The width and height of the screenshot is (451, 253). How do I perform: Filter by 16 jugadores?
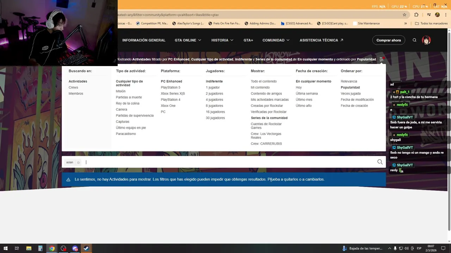click(215, 112)
